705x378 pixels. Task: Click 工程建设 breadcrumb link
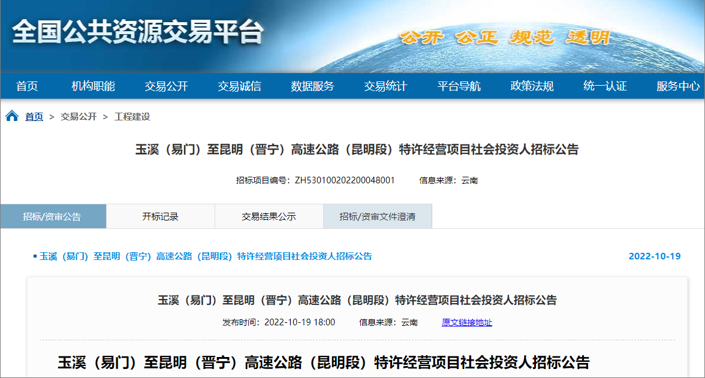132,117
